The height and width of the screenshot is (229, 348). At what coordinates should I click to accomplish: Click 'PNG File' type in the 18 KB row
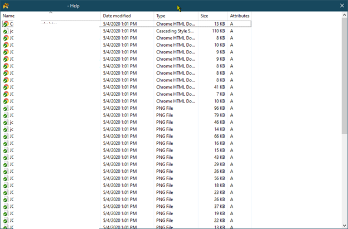165,186
